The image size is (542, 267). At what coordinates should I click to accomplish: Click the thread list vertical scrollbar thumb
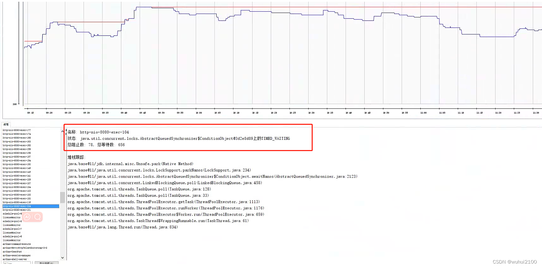pyautogui.click(x=62, y=197)
